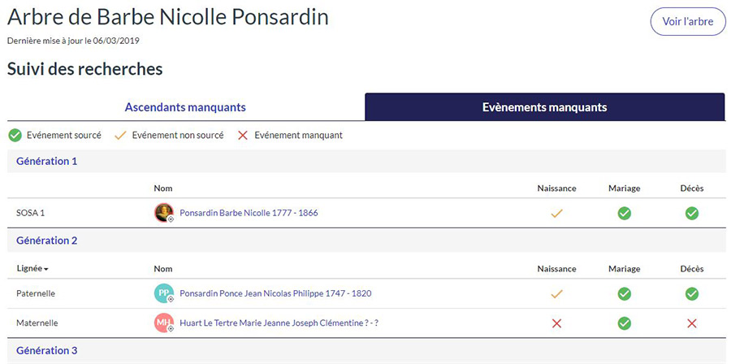Select the Evènements manquants tab

click(544, 107)
